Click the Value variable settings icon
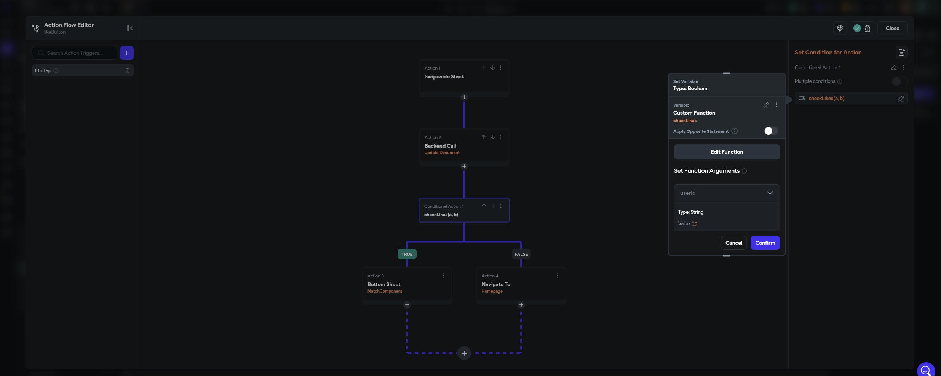Image resolution: width=941 pixels, height=376 pixels. coord(695,224)
